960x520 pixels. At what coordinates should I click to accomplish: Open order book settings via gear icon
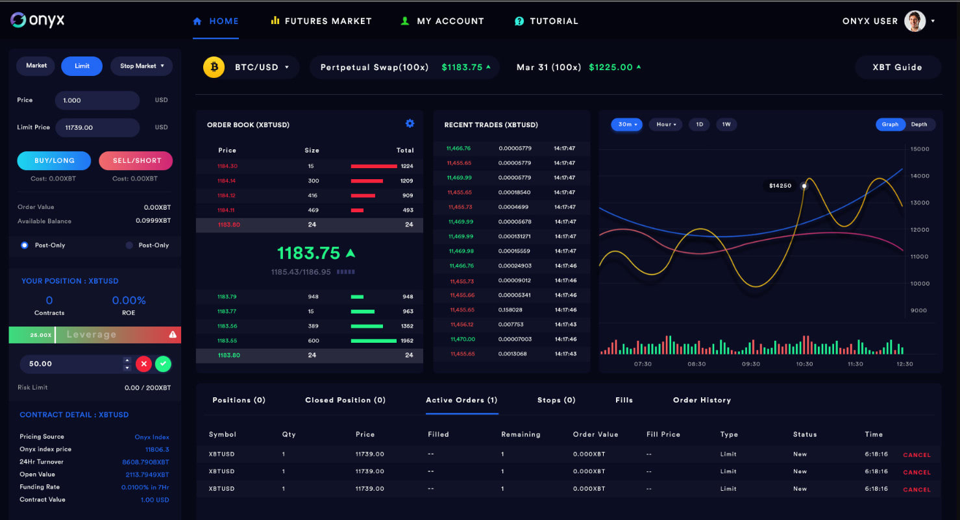(410, 123)
